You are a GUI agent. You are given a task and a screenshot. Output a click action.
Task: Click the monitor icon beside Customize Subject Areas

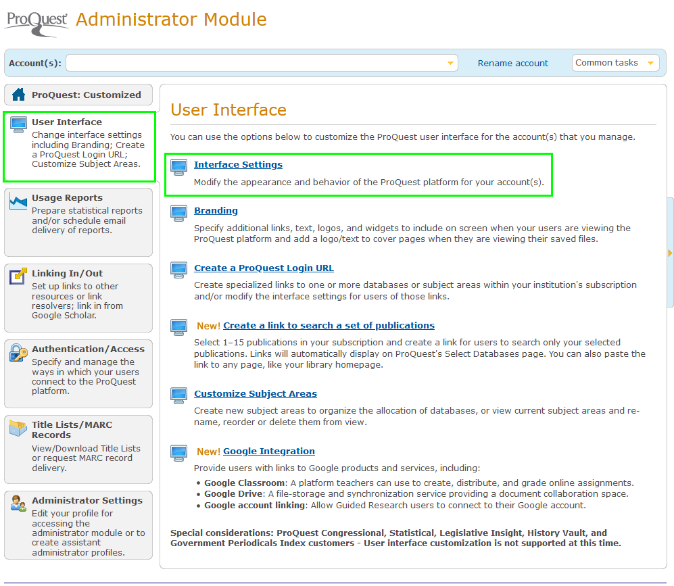coord(179,395)
